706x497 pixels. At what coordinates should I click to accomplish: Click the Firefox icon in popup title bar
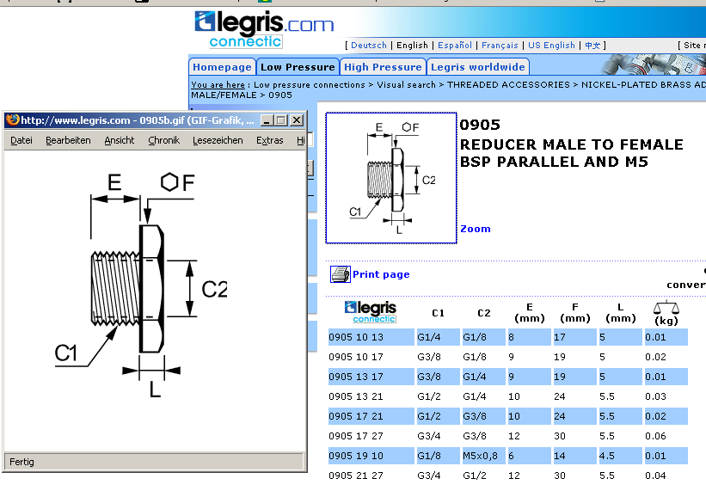pyautogui.click(x=12, y=120)
